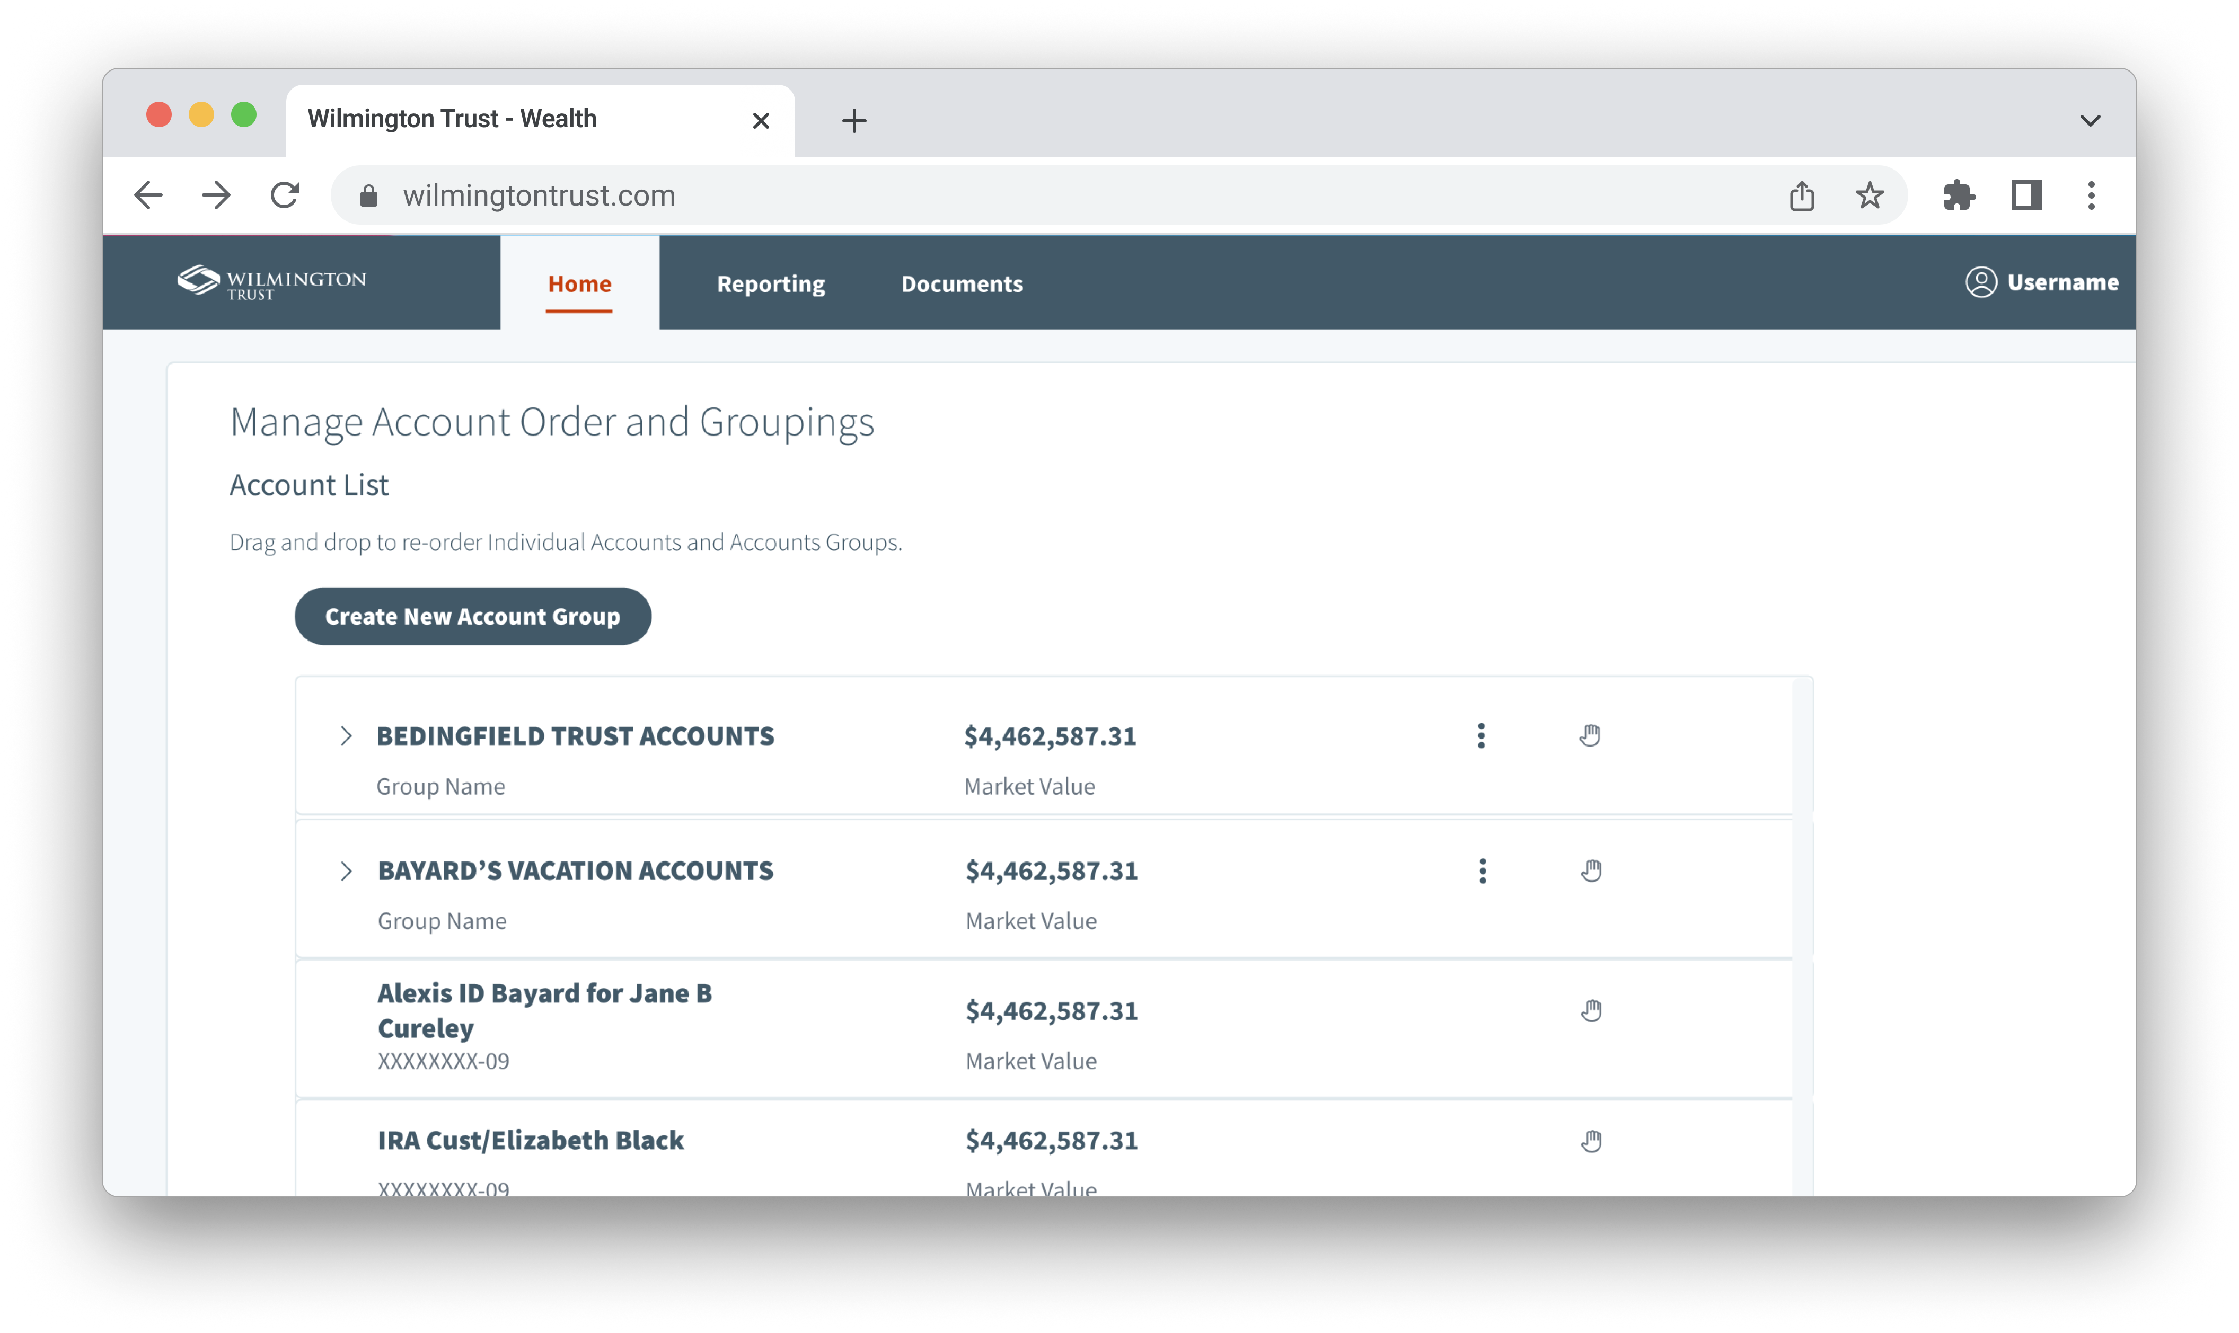Select the Bedingfield Trust Accounts group name
Image resolution: width=2239 pixels, height=1333 pixels.
pos(575,736)
